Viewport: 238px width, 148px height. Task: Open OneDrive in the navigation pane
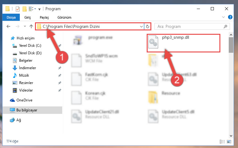[x=24, y=100]
